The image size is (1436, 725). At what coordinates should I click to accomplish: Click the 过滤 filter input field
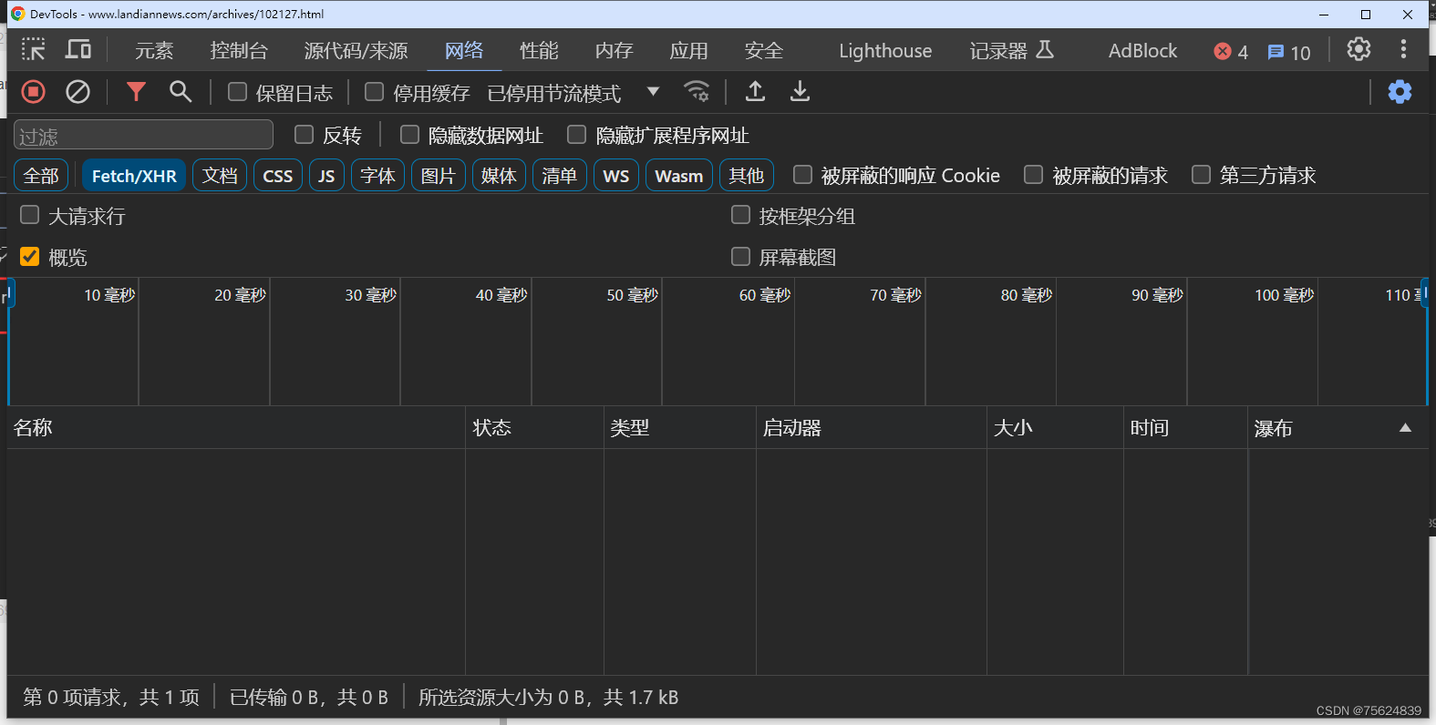[x=143, y=135]
